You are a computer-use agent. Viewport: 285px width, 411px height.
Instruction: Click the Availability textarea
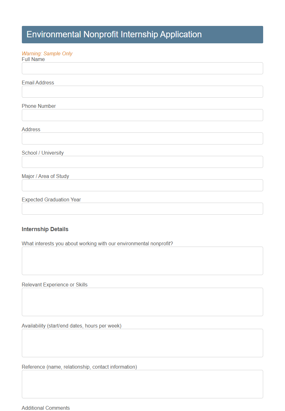point(142,343)
